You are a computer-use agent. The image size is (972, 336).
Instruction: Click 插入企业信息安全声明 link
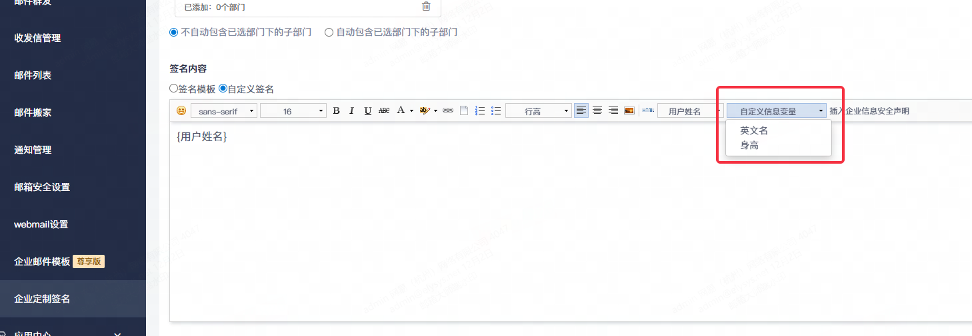869,111
